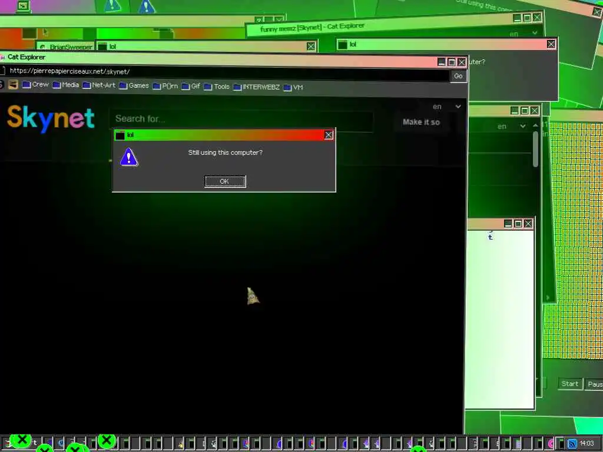Click the Cat Explorer title bar text
This screenshot has height=452, width=603.
pos(26,57)
